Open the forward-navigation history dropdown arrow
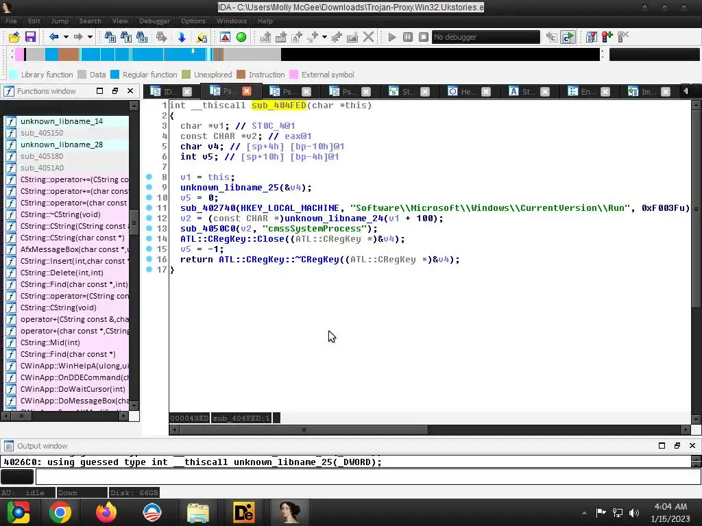Viewport: 702px width, 526px height. pos(90,37)
